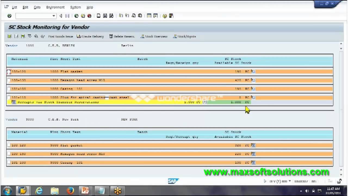The width and height of the screenshot is (348, 196).
Task: Click the detail icon in the 101-110 row
Action: pos(253,97)
